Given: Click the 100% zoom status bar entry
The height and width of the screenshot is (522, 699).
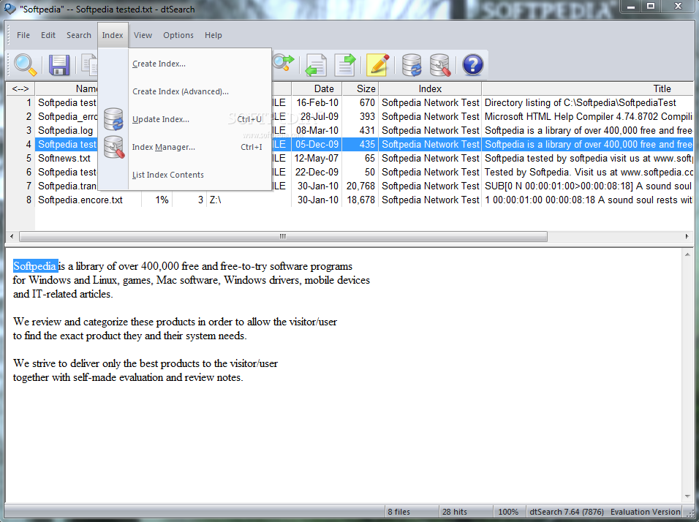Looking at the screenshot, I should [508, 512].
